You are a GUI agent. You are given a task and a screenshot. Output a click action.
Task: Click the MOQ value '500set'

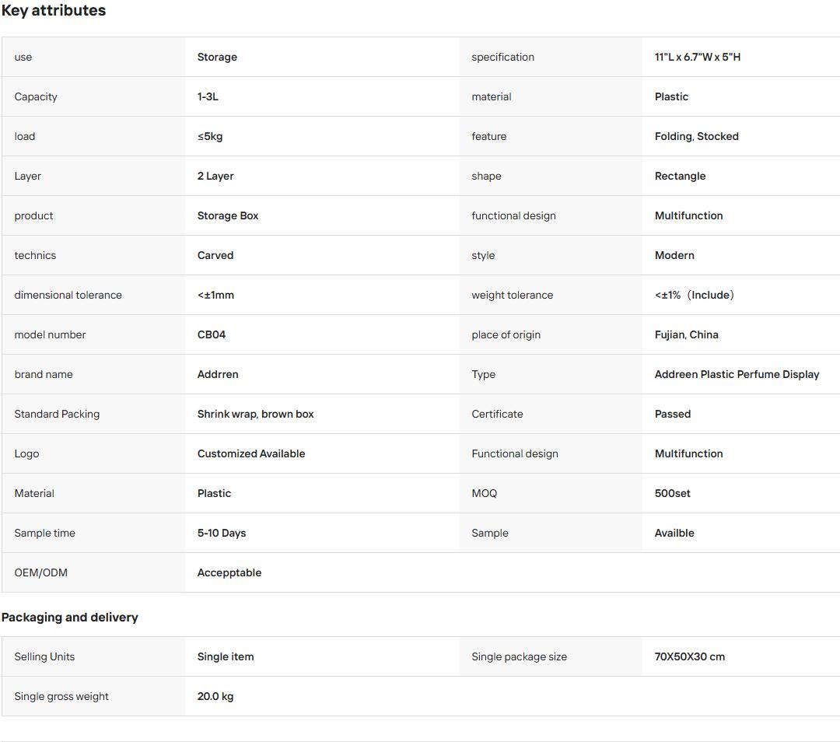click(x=672, y=493)
